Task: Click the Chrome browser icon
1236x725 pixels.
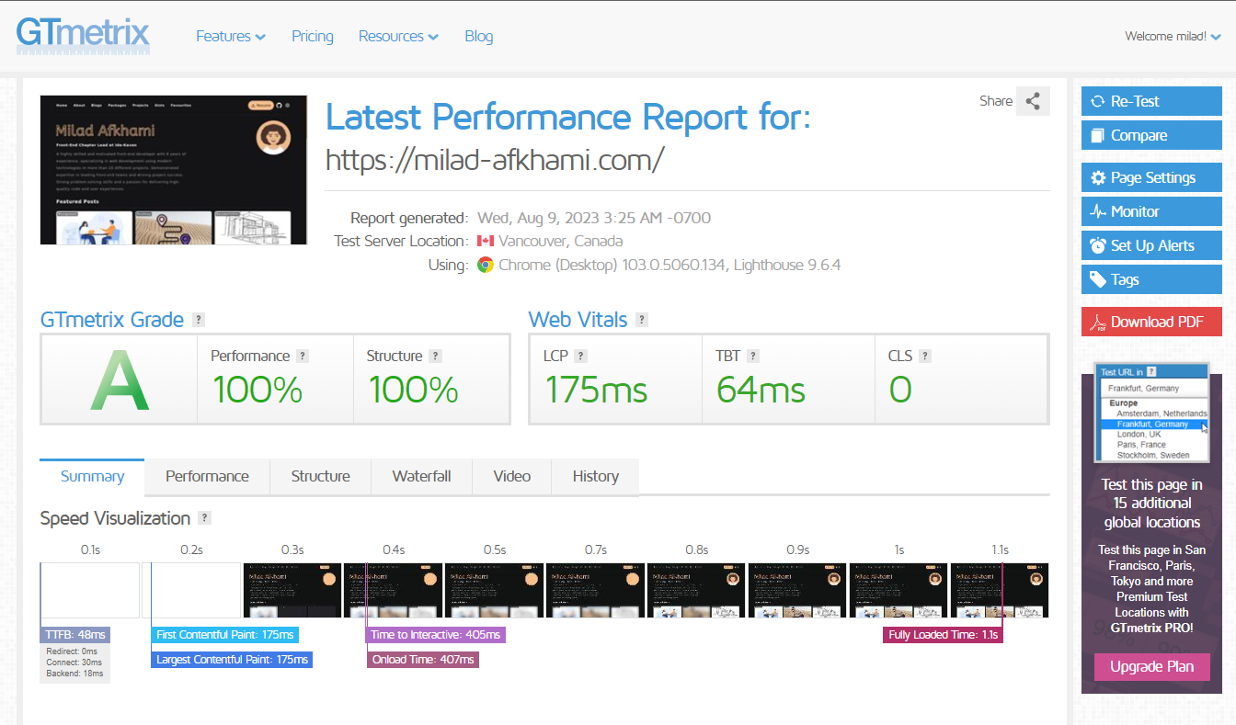Action: pos(486,265)
